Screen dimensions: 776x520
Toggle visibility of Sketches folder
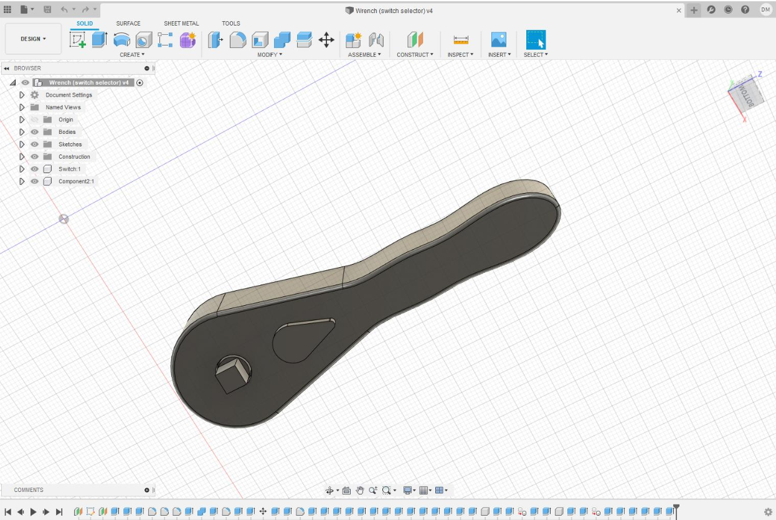pyautogui.click(x=35, y=144)
